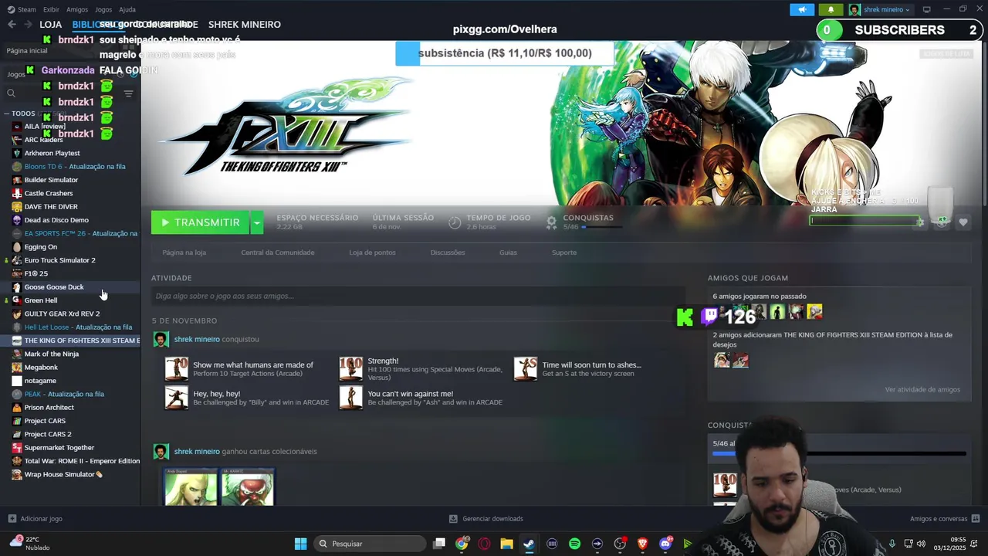Open the Amigos menu

(77, 9)
